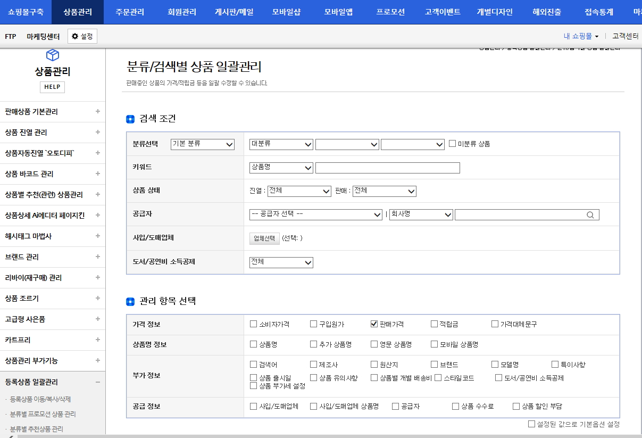Open the 고객센터 link
642x438 pixels.
(x=625, y=36)
